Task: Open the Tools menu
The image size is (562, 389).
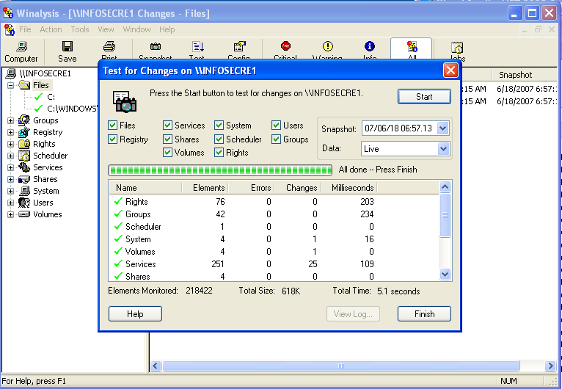Action: pos(80,29)
